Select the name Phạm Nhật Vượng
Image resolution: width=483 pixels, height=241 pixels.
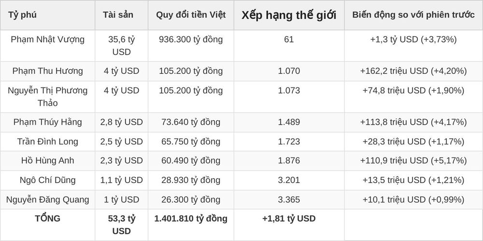[x=47, y=40]
